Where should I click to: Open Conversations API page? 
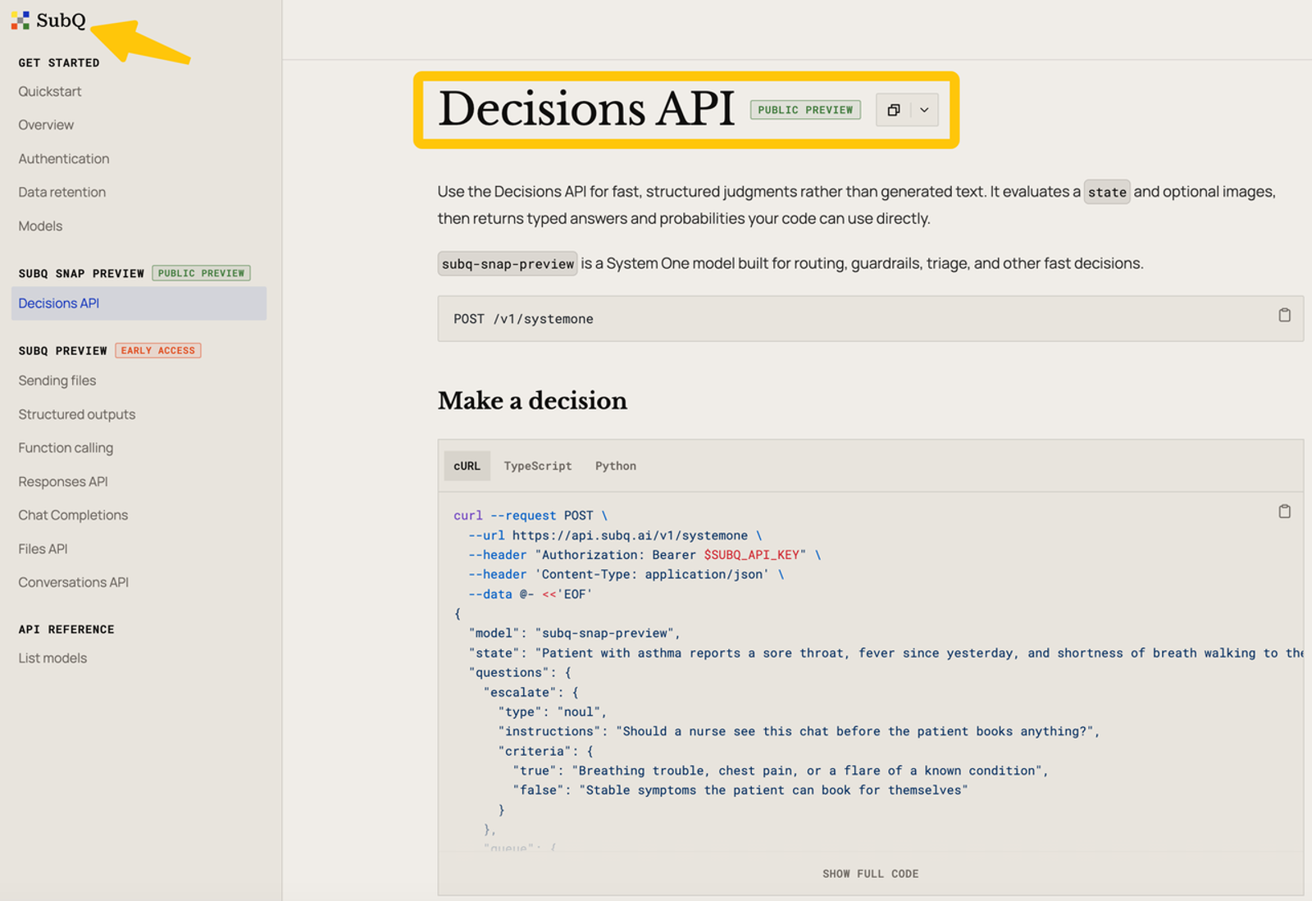[74, 582]
